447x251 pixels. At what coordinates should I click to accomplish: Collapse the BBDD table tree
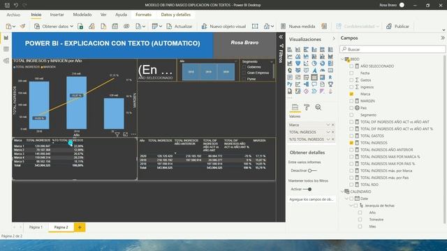pos(343,59)
